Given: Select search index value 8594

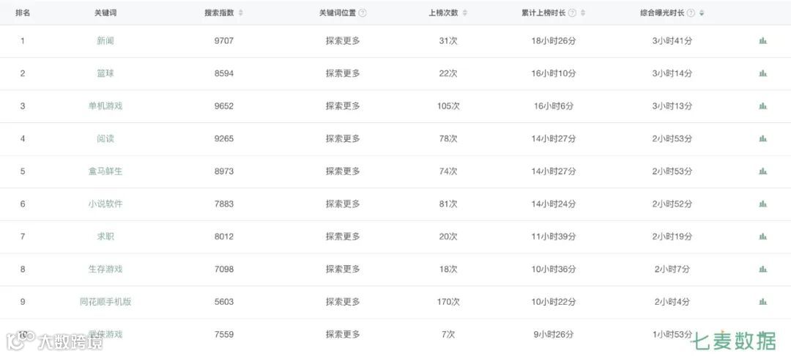Looking at the screenshot, I should tap(224, 74).
